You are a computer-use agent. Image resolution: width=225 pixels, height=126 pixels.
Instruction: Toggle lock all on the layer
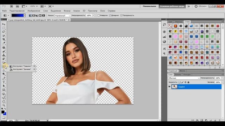188,82
